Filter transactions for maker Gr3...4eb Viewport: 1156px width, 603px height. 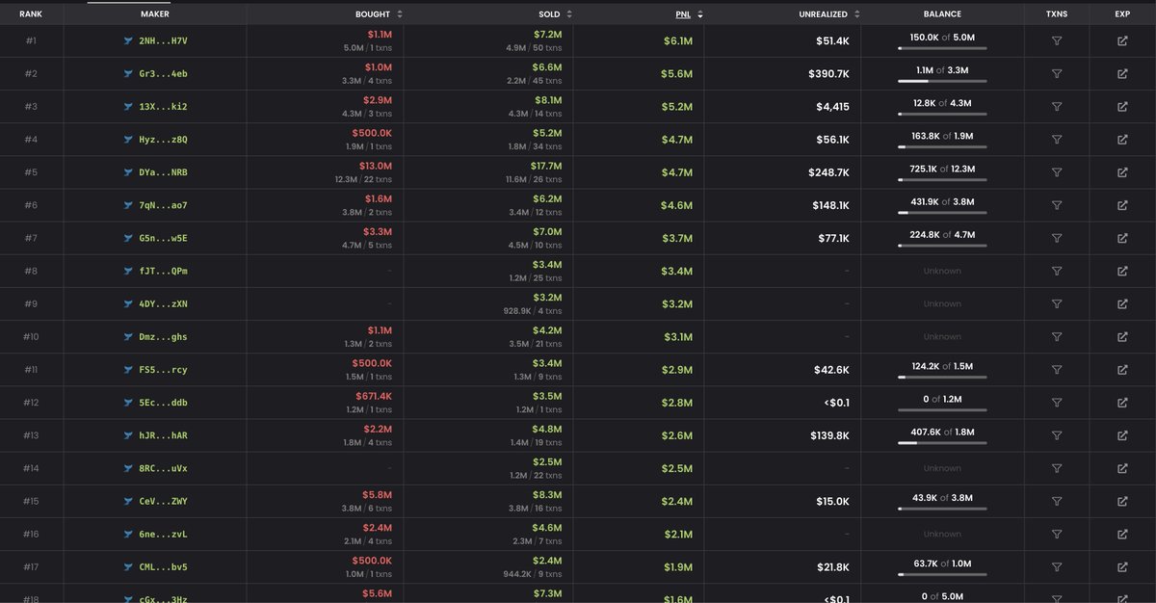1057,74
